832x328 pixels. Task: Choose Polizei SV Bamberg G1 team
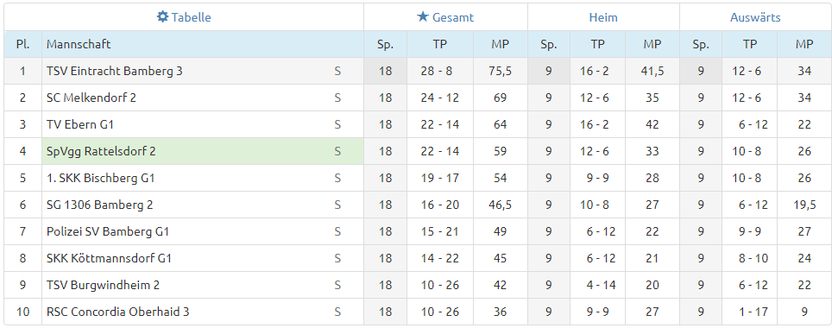click(x=108, y=232)
